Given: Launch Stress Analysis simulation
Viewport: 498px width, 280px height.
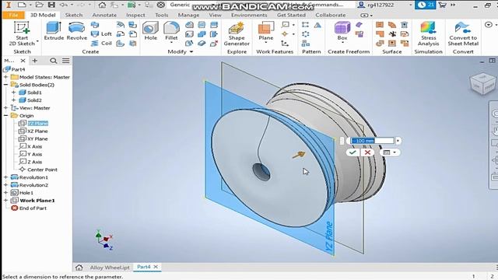Looking at the screenshot, I should [x=428, y=34].
